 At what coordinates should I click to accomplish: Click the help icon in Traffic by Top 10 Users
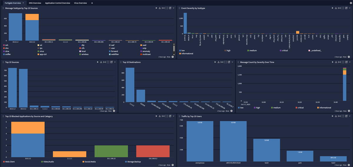349,165
